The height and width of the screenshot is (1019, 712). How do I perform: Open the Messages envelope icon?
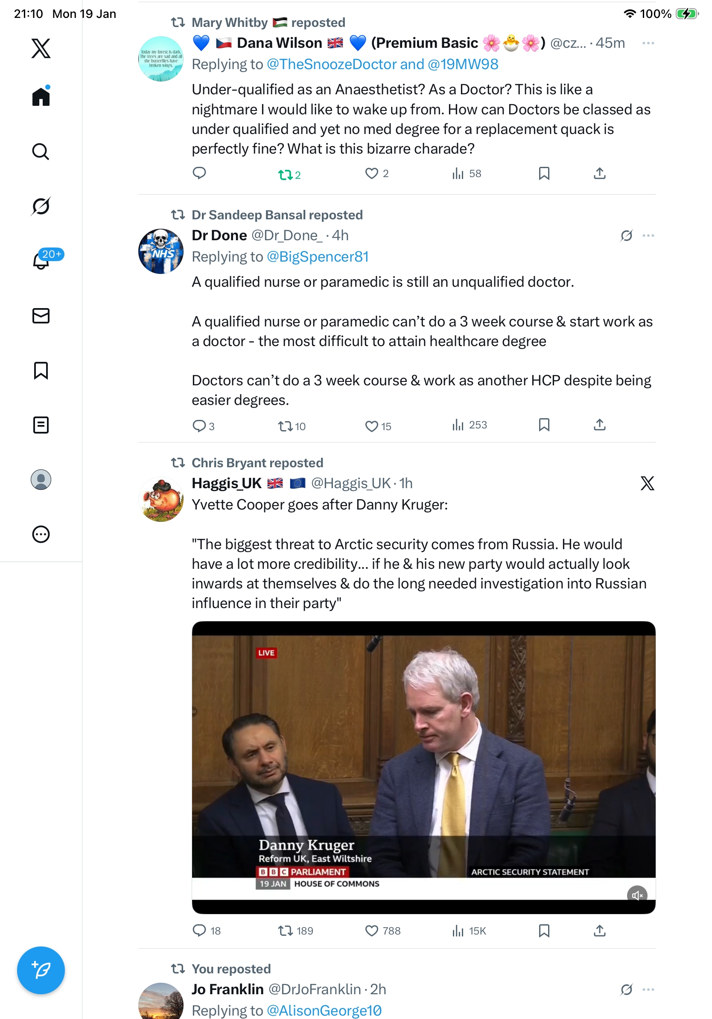(x=41, y=316)
